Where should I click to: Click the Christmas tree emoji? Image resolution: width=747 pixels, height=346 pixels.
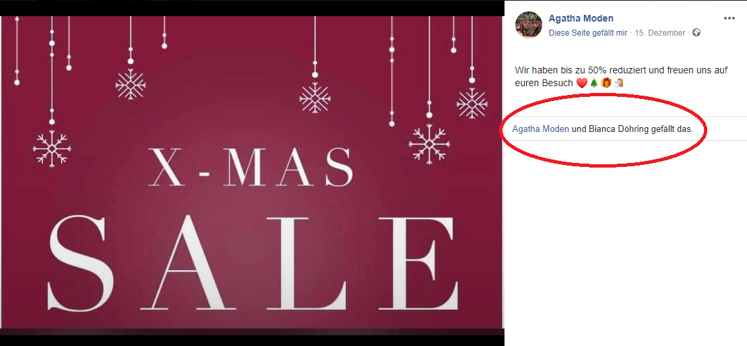[593, 83]
